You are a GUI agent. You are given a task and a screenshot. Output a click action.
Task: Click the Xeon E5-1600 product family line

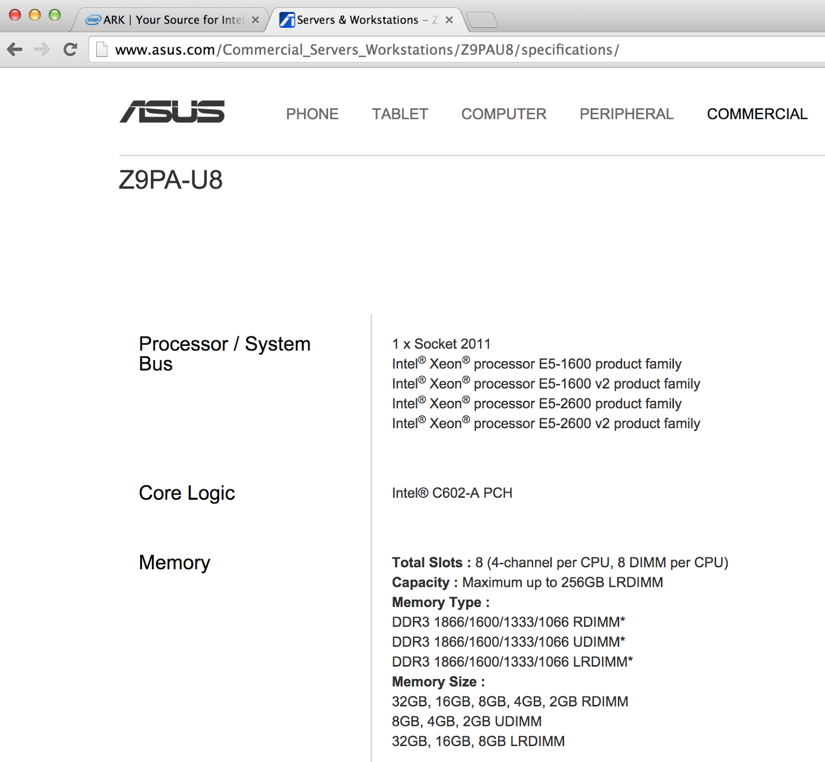click(537, 363)
